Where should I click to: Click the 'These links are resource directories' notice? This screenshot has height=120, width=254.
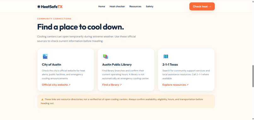pyautogui.click(x=126, y=101)
